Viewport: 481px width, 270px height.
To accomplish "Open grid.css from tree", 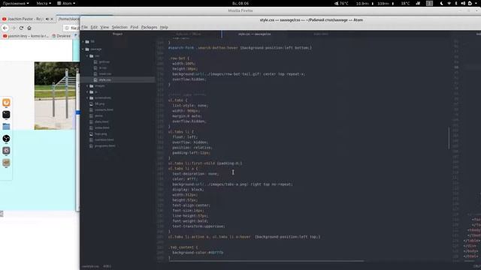I will [104, 61].
